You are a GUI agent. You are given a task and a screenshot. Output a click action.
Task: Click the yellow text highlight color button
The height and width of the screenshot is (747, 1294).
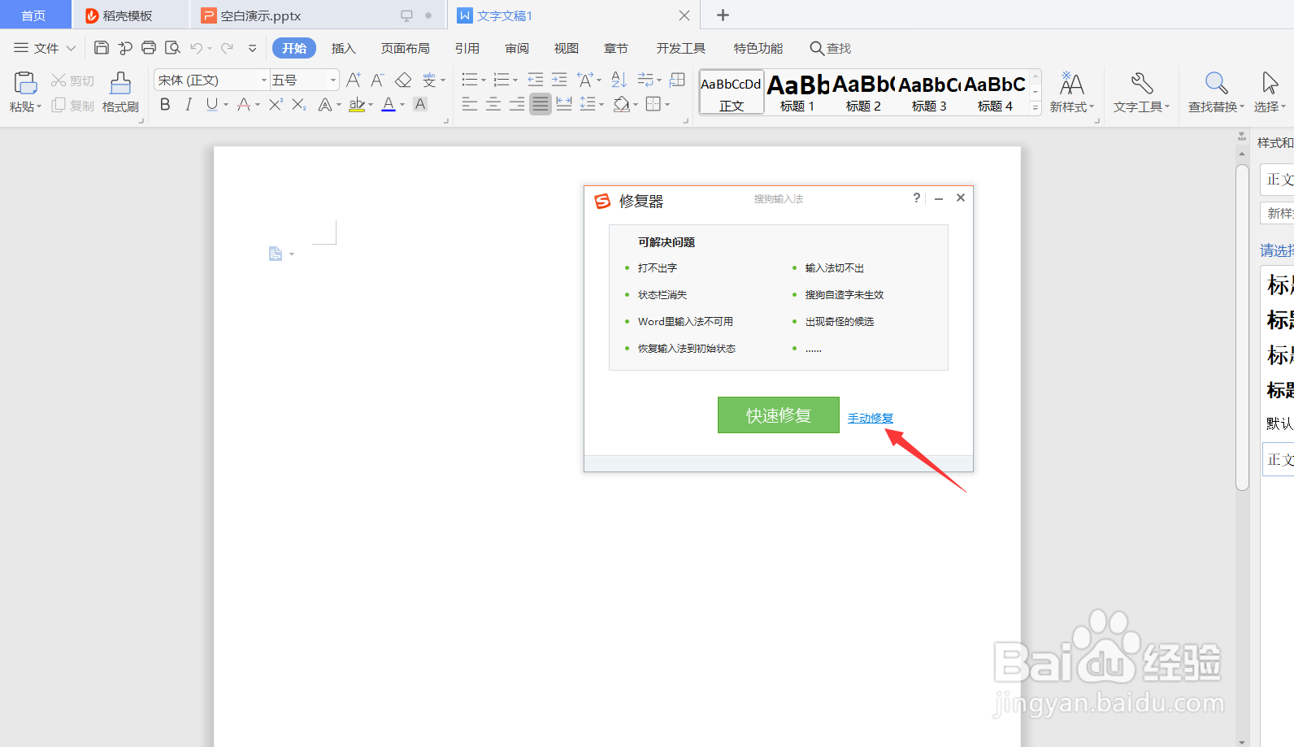(x=357, y=104)
